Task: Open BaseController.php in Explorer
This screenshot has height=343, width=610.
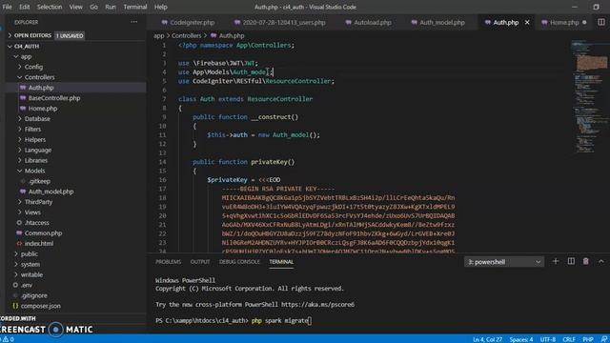Action: (x=54, y=98)
